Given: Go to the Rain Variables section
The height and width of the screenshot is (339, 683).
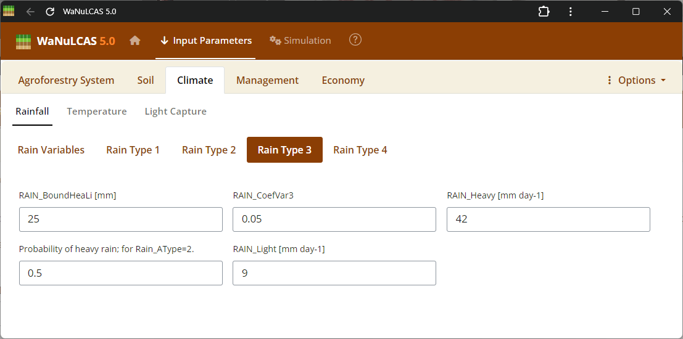Looking at the screenshot, I should tap(51, 150).
